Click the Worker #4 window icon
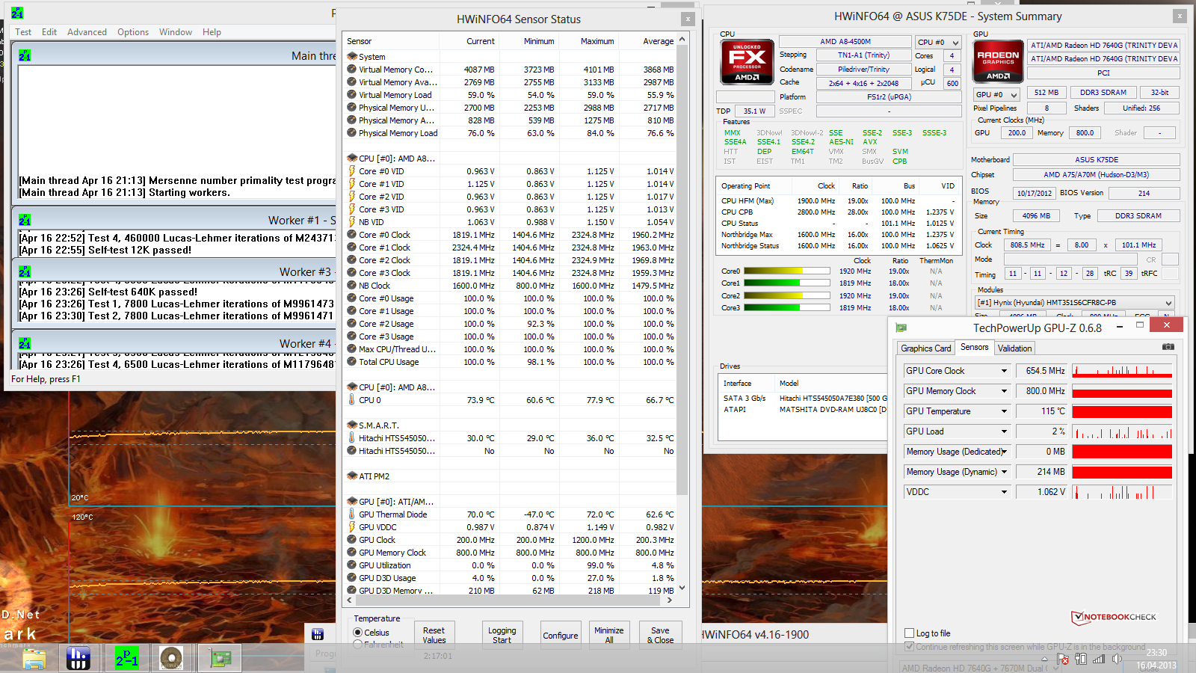This screenshot has height=673, width=1196. click(25, 343)
